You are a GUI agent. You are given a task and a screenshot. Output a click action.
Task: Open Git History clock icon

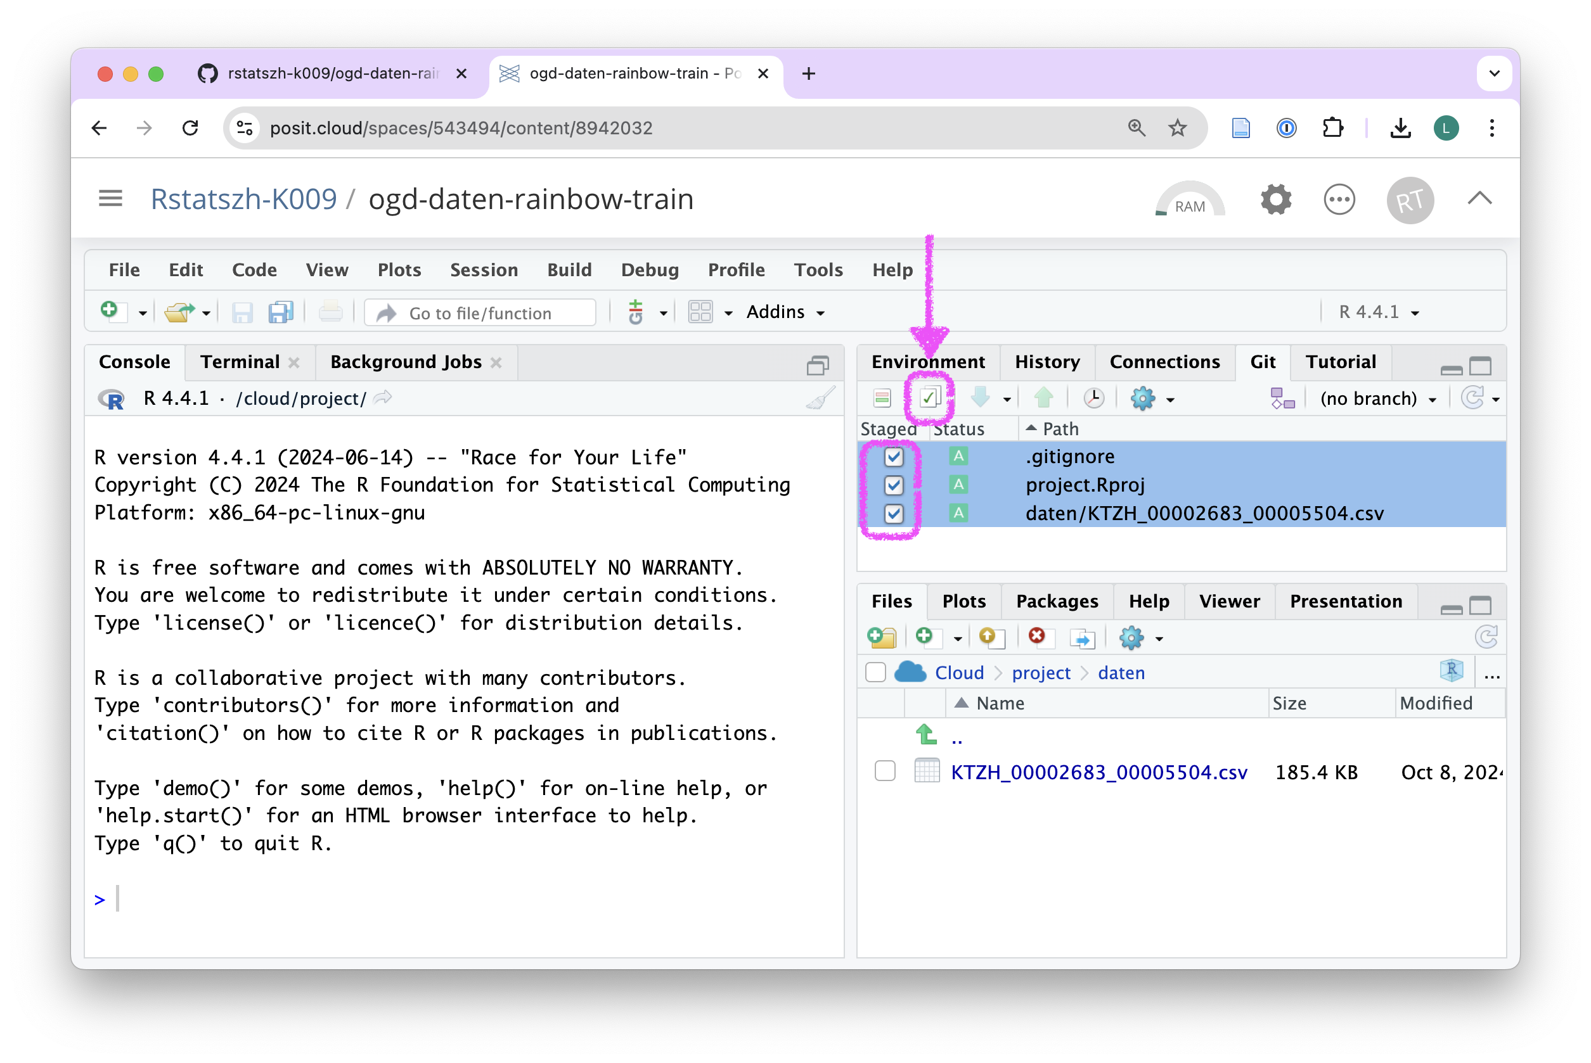1093,398
